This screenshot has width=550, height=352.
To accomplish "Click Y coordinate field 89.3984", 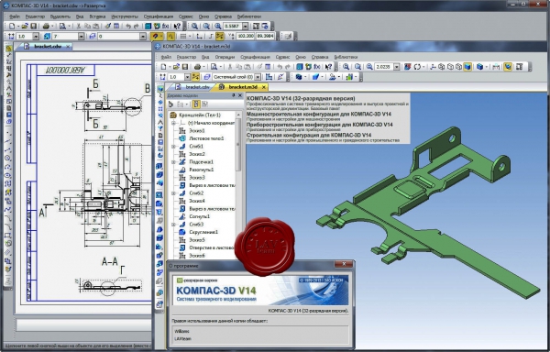I will point(265,36).
